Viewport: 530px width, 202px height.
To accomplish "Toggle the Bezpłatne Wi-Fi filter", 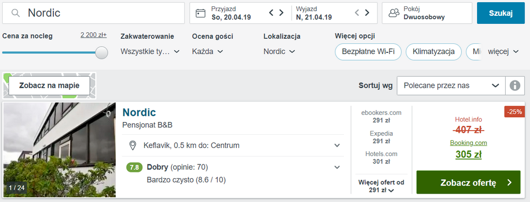I will (x=368, y=52).
